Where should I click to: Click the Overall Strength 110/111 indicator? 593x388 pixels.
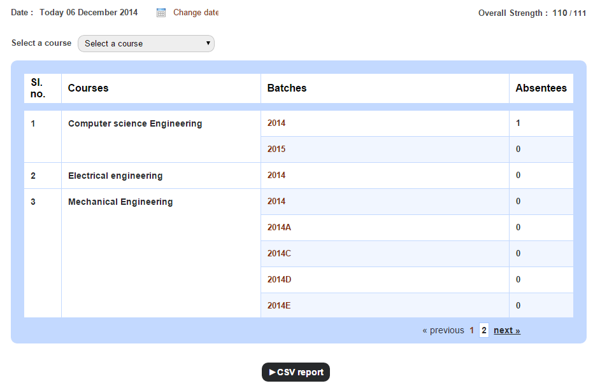(532, 12)
